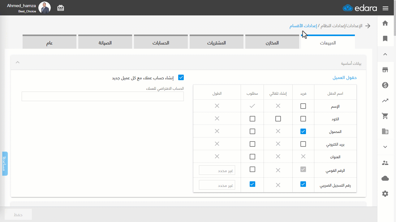Collapse the بيانات أساسية panel chevron

tap(18, 62)
